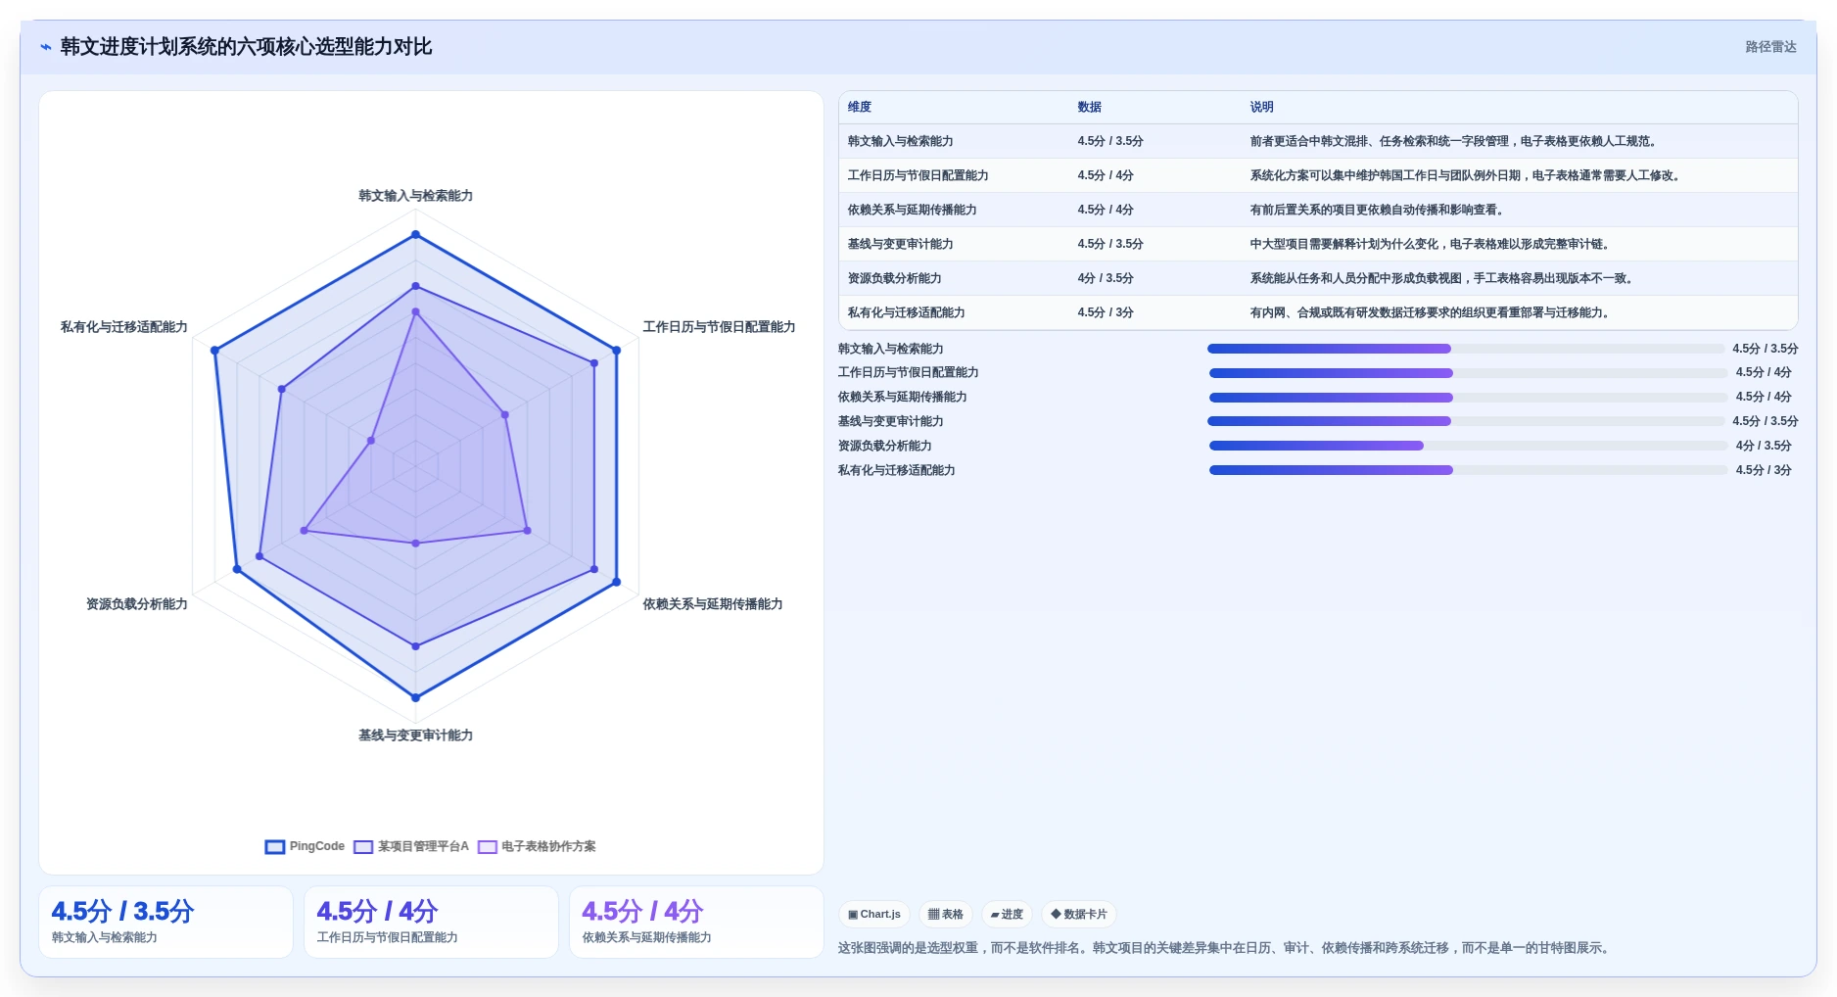
Task: Click the radar axis label 依赖关系与延期传播能力
Action: pos(713,604)
